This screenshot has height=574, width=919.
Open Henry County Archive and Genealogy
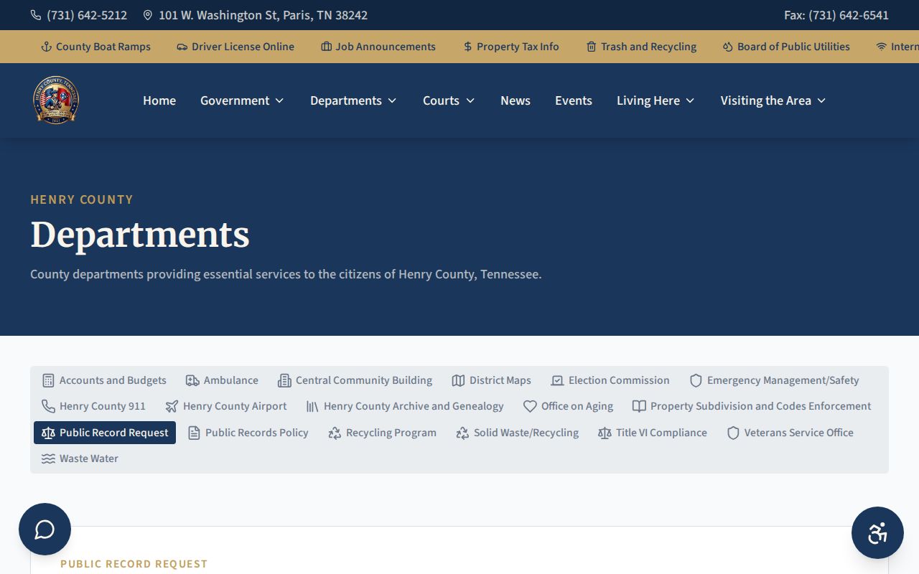[405, 406]
